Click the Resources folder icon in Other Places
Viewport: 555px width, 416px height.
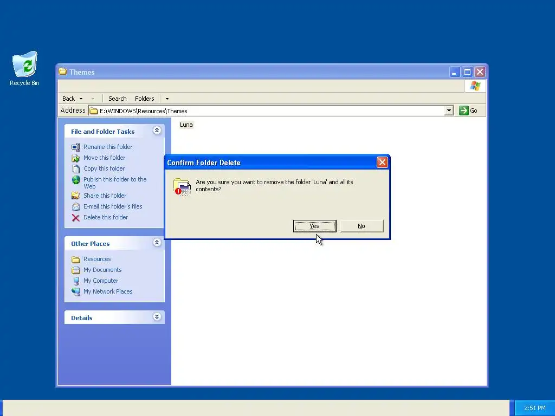click(76, 259)
